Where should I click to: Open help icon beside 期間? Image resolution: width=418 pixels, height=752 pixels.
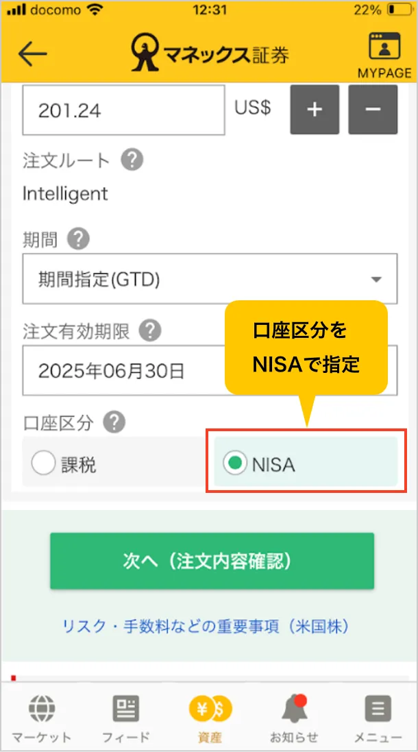79,239
